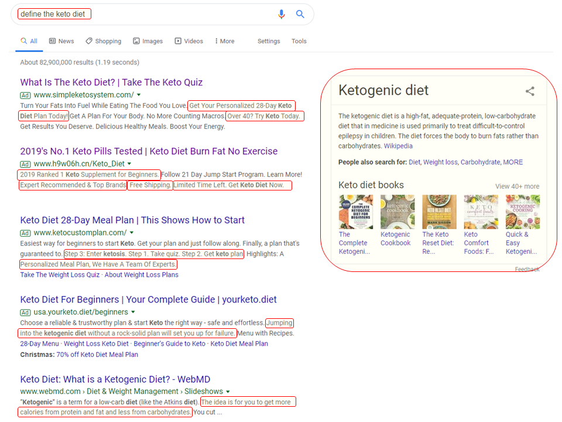Viewport: 562px width, 422px height.
Task: Open '70% off Keto Diet Meal Plan' offer
Action: 97,355
